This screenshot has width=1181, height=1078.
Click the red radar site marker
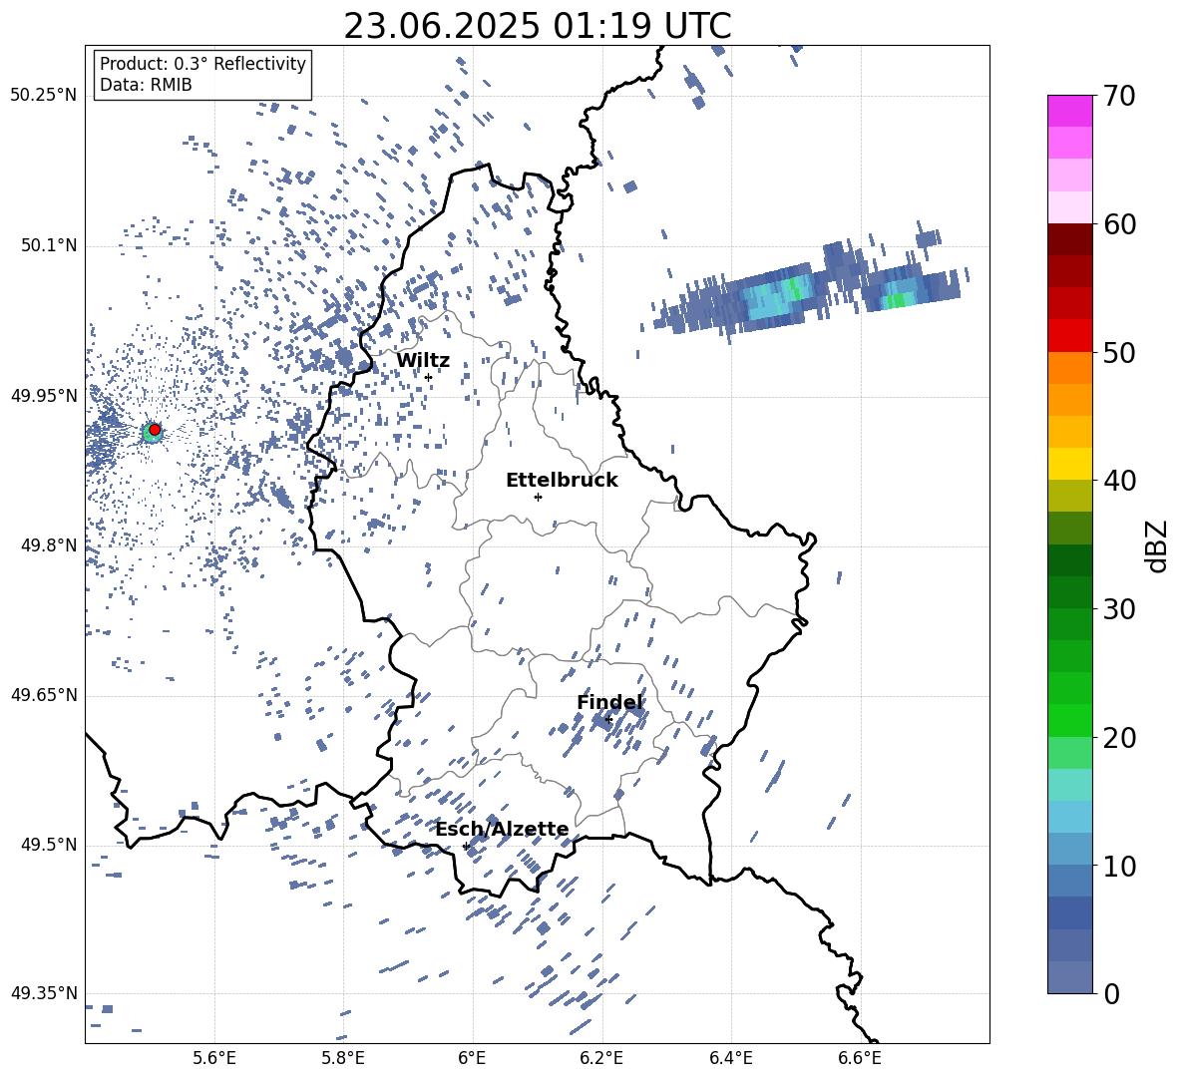(x=155, y=430)
